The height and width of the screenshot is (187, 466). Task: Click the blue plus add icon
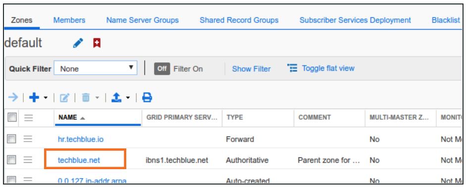click(34, 97)
